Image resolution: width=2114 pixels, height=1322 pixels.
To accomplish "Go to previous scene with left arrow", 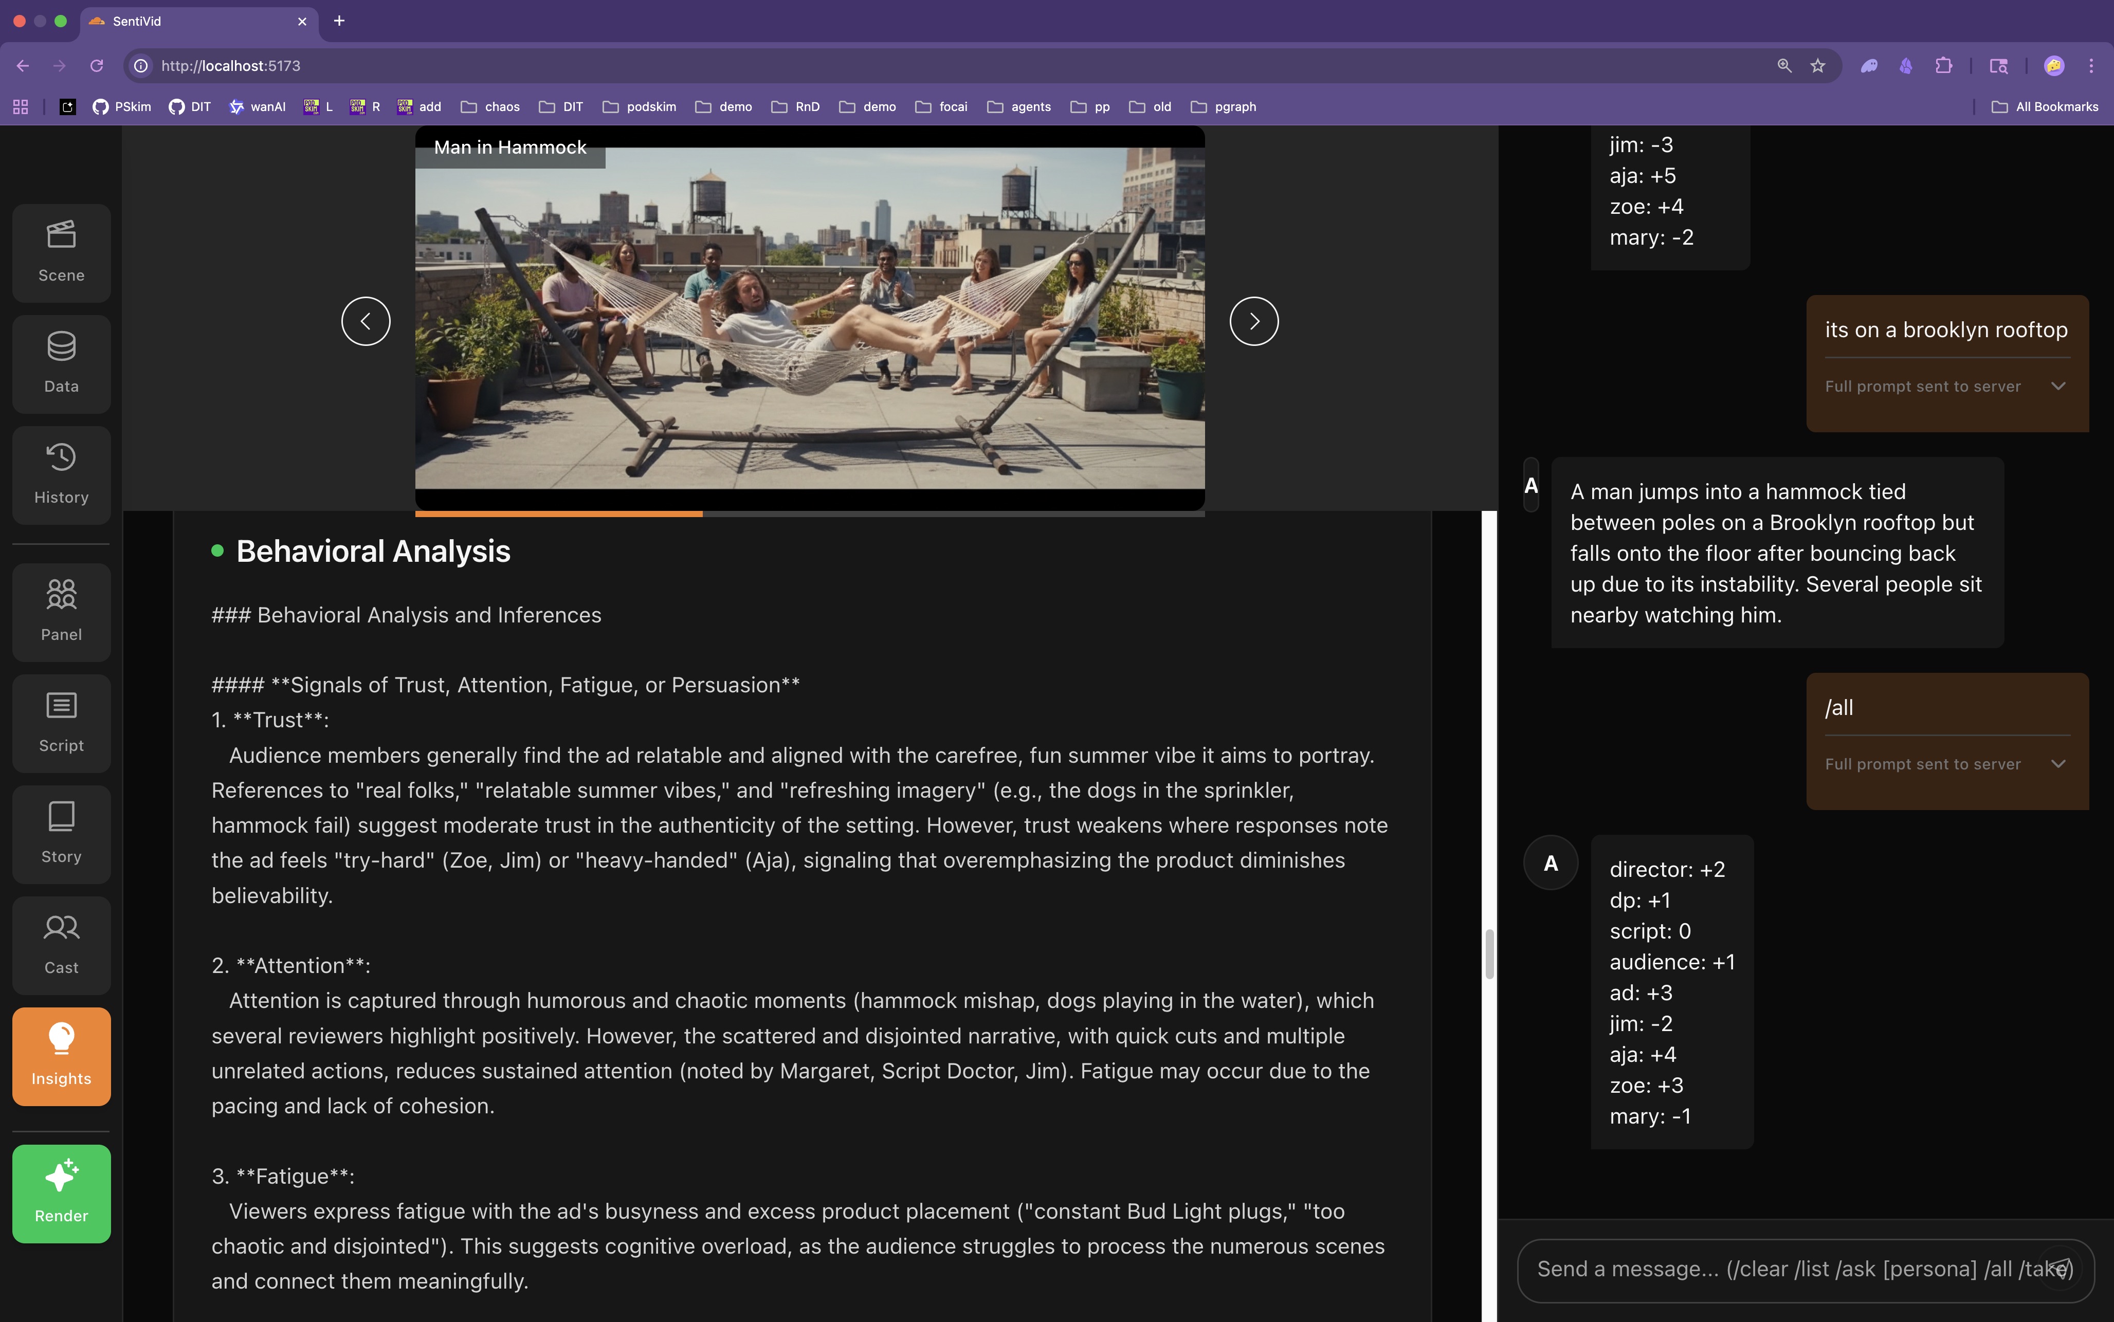I will tap(366, 321).
